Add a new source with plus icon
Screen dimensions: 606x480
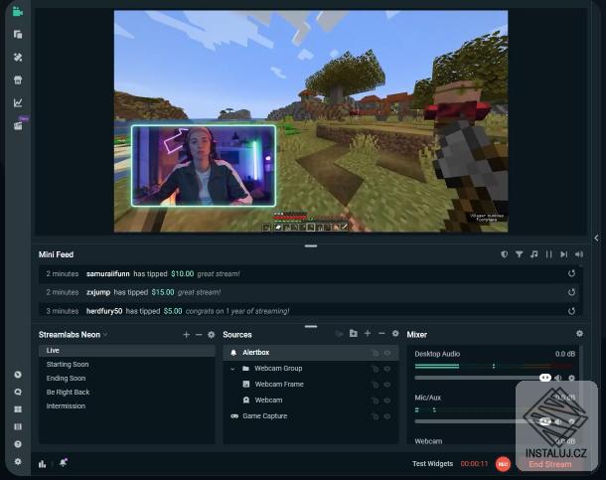[368, 333]
